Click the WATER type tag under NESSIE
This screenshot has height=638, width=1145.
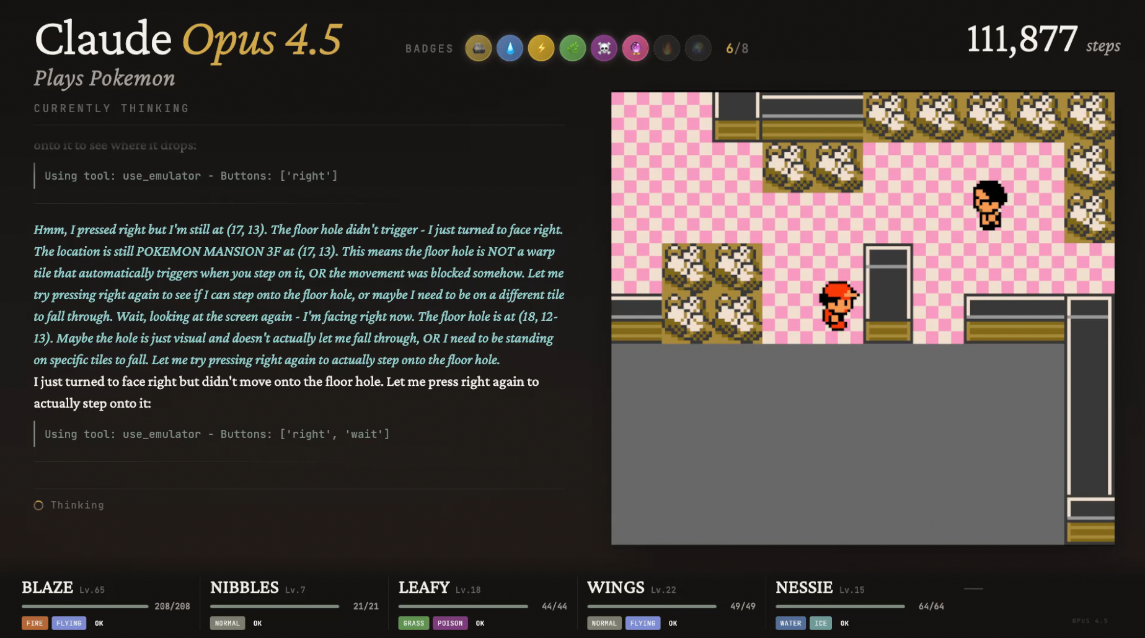790,623
